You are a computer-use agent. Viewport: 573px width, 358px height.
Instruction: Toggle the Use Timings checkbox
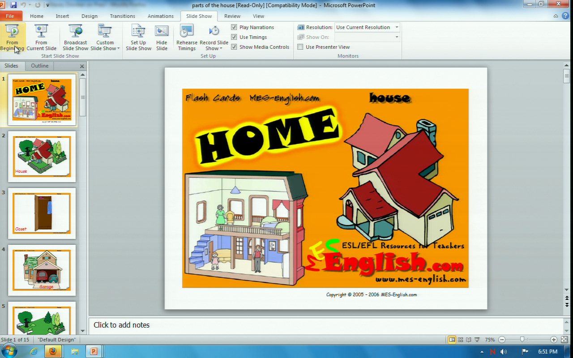coord(234,37)
